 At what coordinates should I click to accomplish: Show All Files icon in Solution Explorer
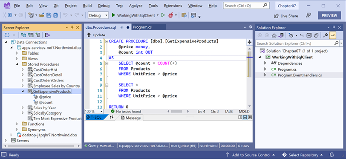click(316, 35)
